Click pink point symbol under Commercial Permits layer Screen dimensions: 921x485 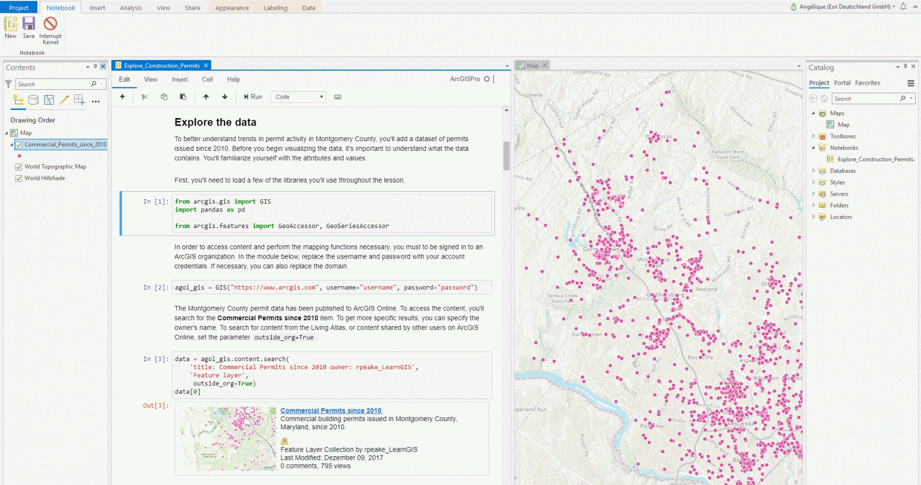20,156
